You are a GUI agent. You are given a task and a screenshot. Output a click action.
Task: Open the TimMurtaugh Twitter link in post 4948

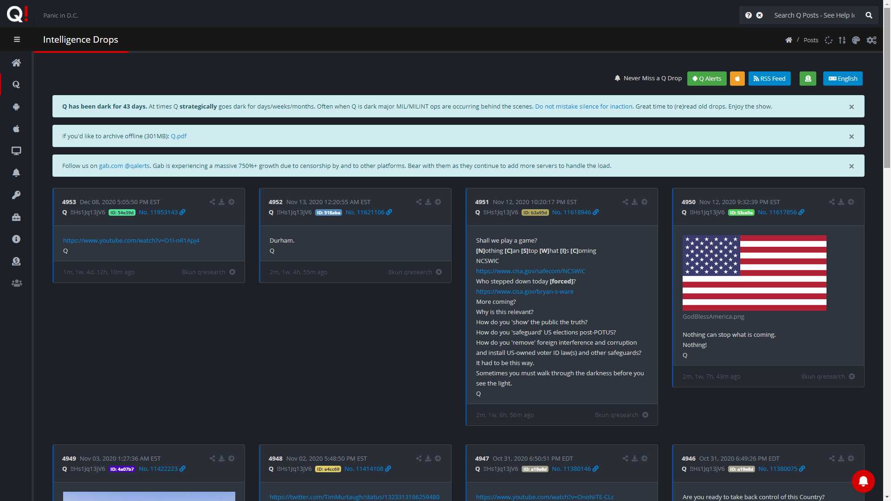(354, 497)
